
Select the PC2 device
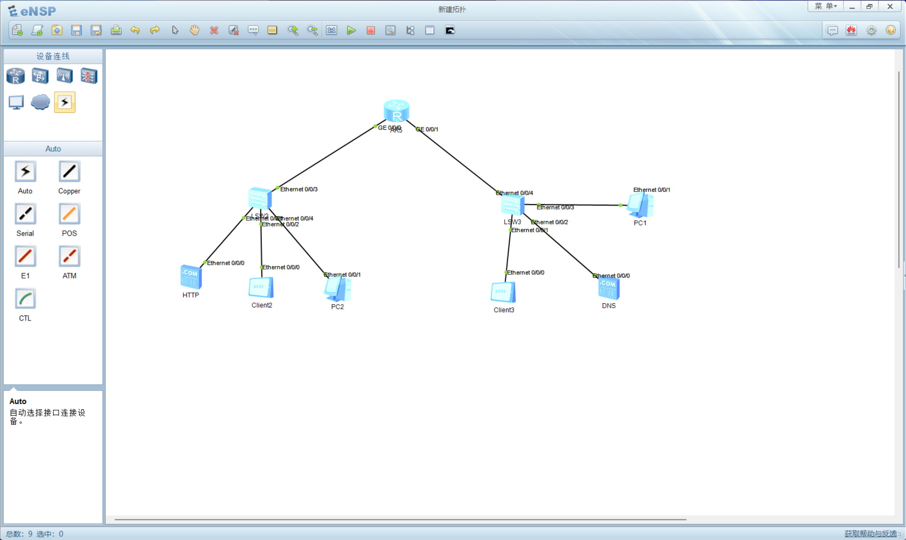(x=338, y=289)
